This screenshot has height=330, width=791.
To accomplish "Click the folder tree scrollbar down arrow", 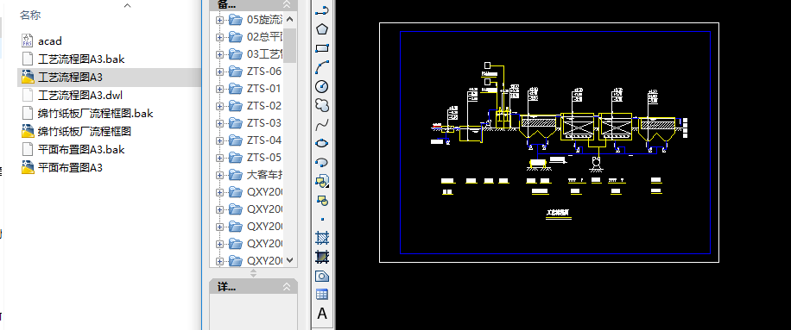I will pos(289,260).
